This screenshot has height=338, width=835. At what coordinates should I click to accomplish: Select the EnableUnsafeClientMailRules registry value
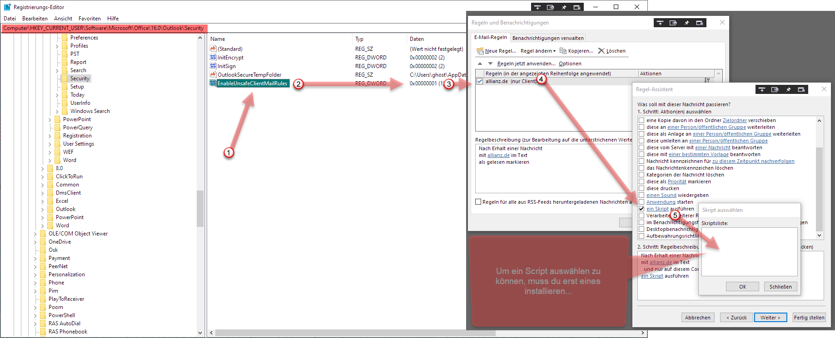click(x=252, y=83)
